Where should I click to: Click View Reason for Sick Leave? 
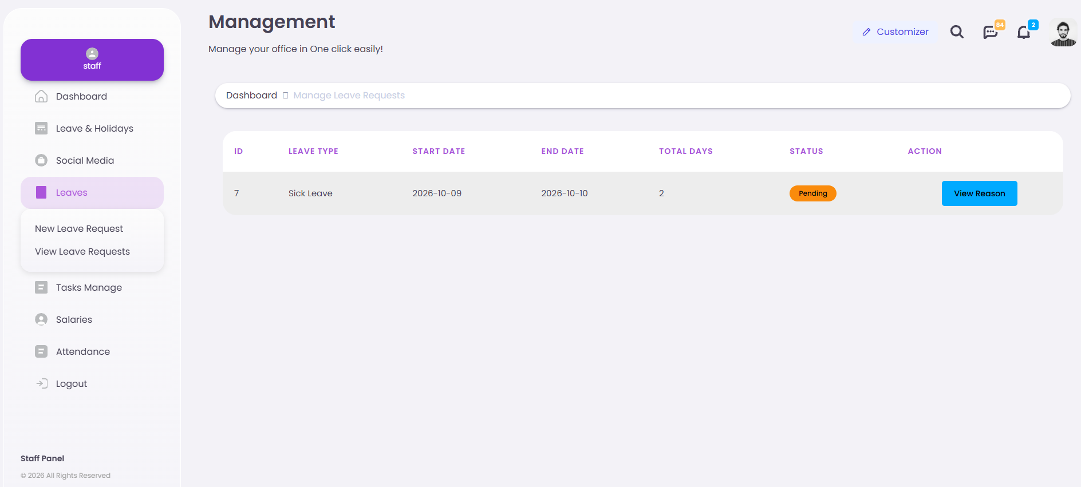tap(979, 193)
